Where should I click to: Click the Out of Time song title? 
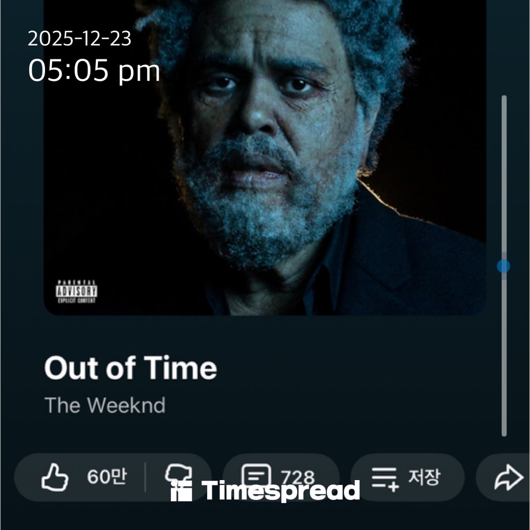pos(131,368)
